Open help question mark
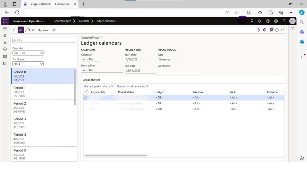 pos(284,21)
